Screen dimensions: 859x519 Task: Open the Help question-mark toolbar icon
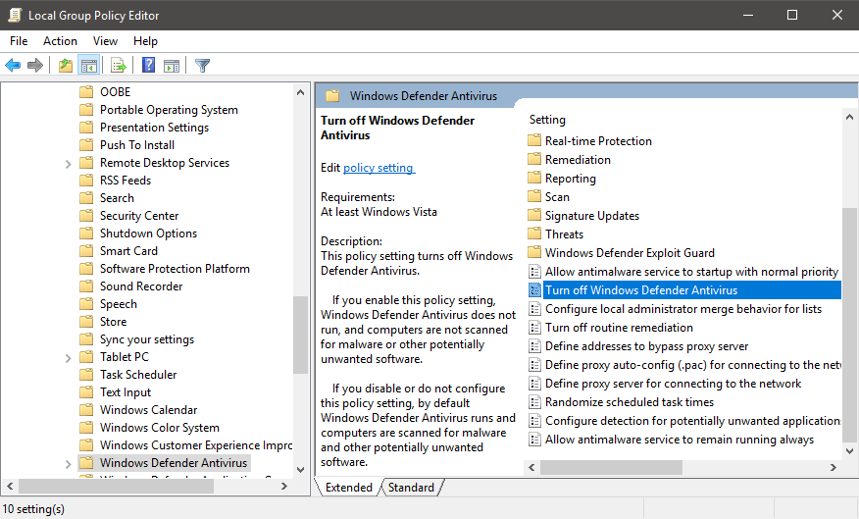pos(148,65)
